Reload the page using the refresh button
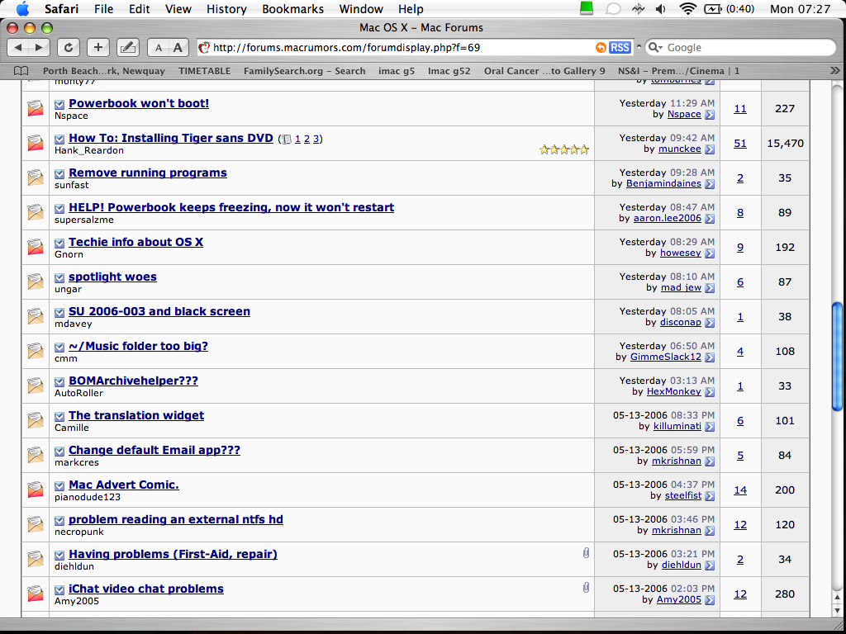846x634 pixels. point(69,47)
